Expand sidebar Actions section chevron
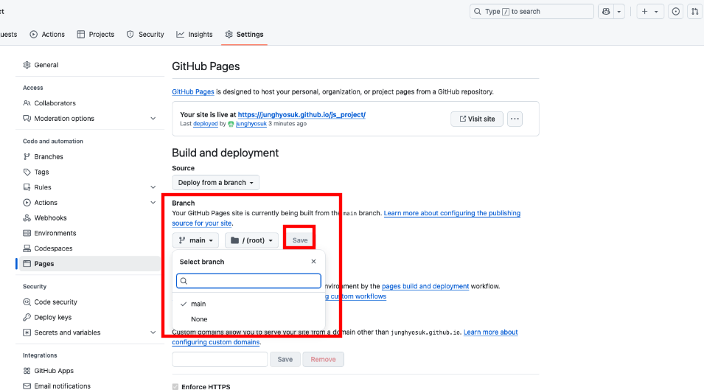The width and height of the screenshot is (704, 390). [x=153, y=203]
